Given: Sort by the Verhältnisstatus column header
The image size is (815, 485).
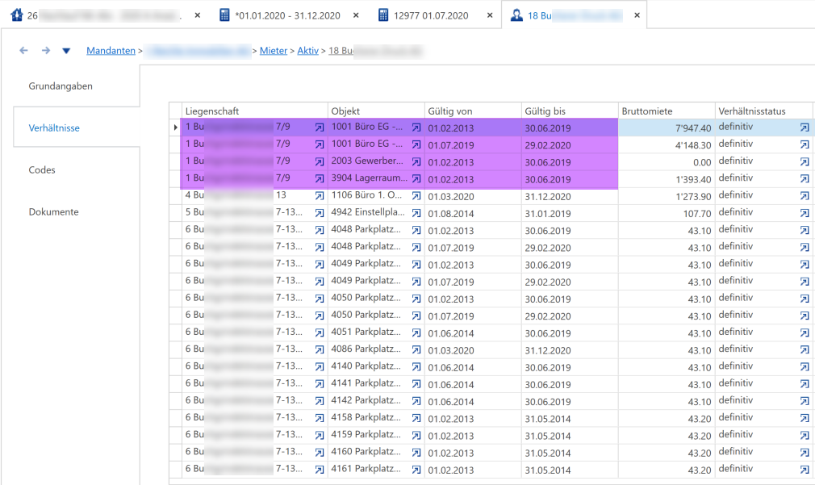Looking at the screenshot, I should [x=763, y=111].
